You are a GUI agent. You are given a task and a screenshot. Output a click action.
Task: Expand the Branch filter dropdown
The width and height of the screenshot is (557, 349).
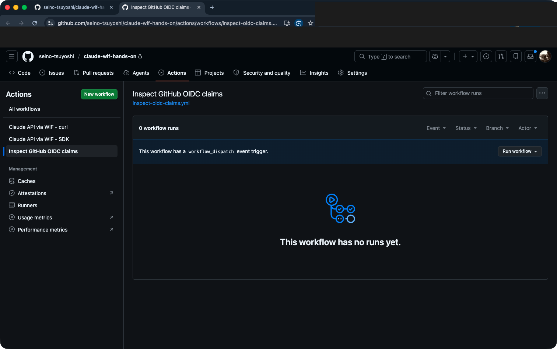click(x=497, y=128)
